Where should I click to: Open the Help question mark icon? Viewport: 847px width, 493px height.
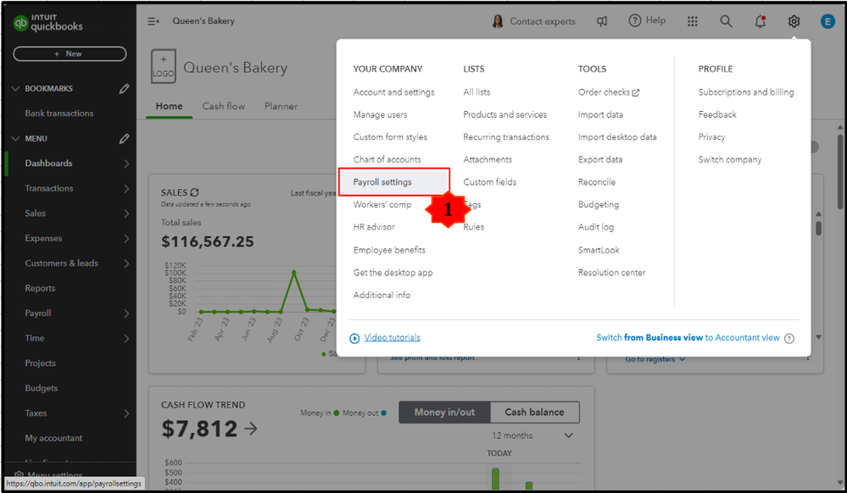point(635,20)
